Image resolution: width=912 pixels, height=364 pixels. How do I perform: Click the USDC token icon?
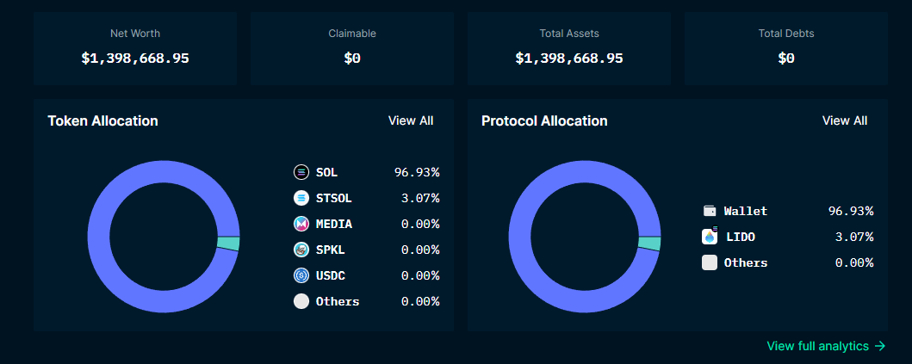301,275
